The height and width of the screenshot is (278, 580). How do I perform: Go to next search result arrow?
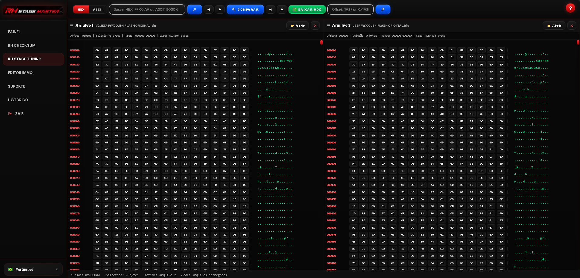pos(220,9)
